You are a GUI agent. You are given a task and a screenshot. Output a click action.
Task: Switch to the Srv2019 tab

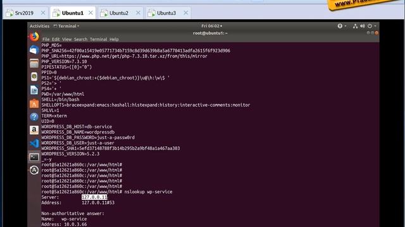[25, 13]
